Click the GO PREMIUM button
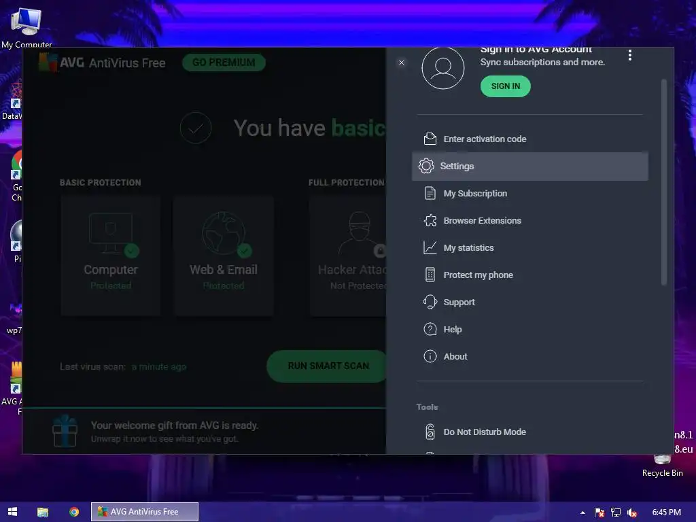Screen dimensions: 696x522 pyautogui.click(x=224, y=63)
